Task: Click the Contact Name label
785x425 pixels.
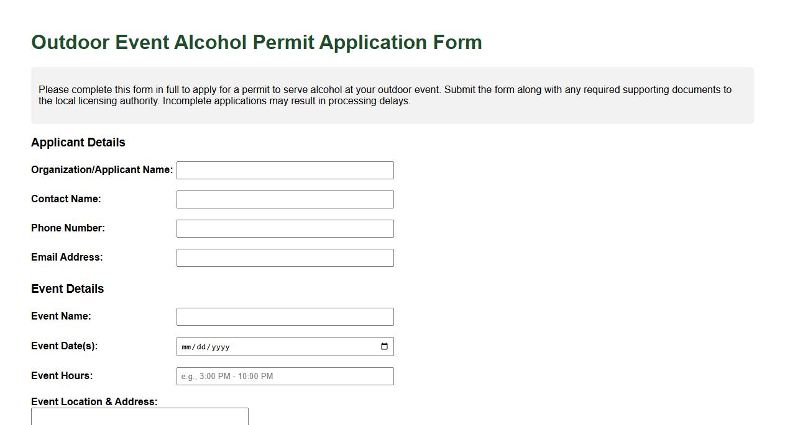Action: tap(65, 199)
